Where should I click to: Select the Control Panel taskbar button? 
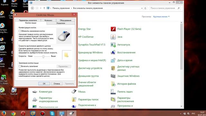point(62,113)
